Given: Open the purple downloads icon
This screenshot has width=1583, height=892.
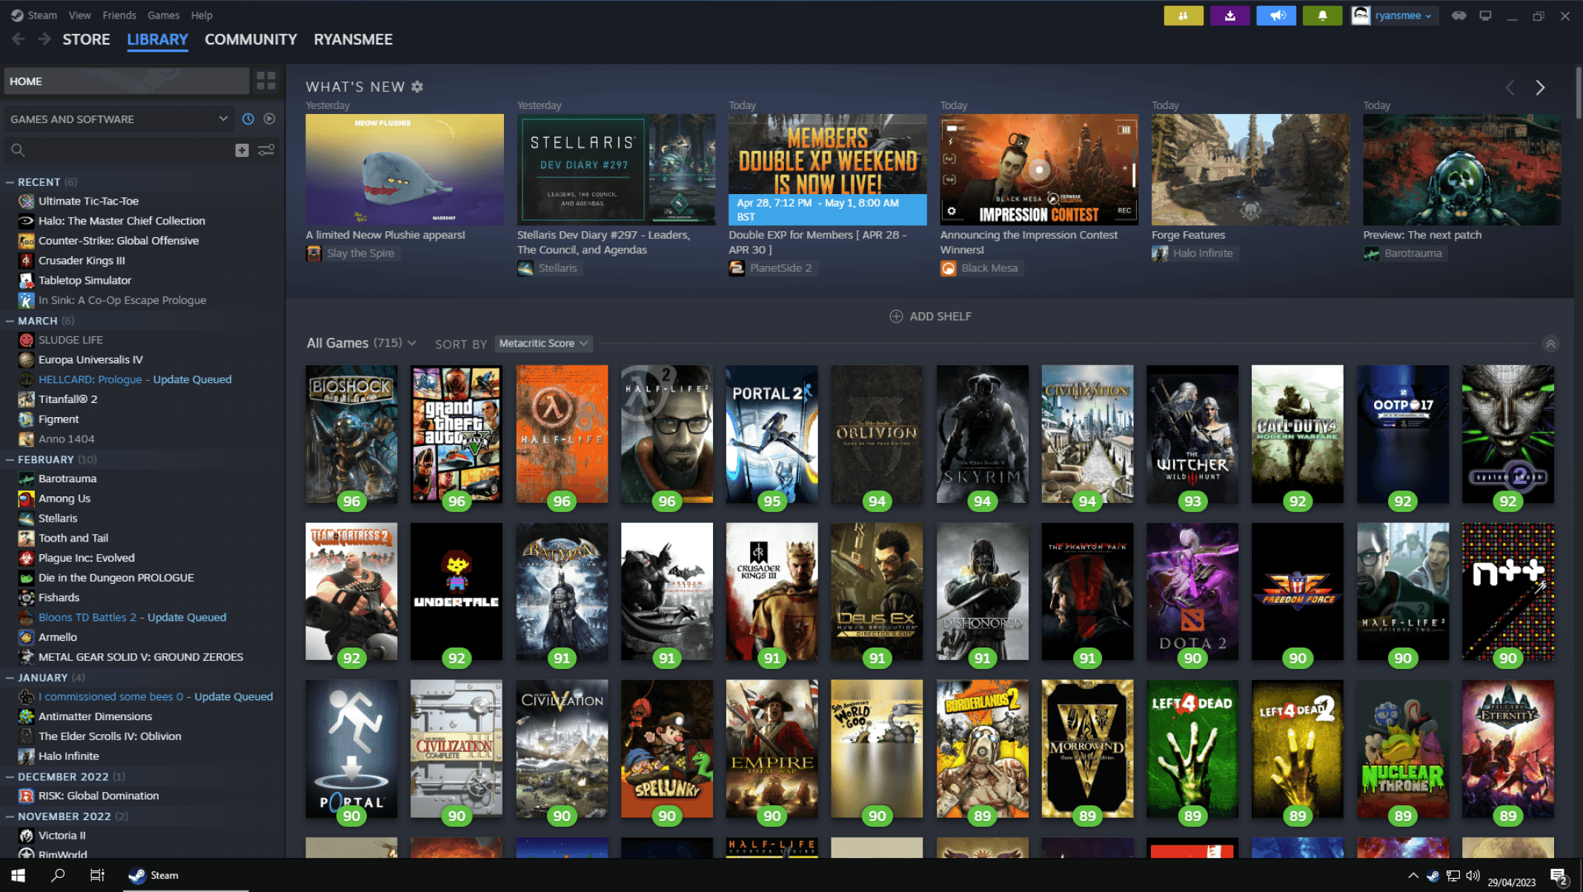Looking at the screenshot, I should coord(1229,16).
